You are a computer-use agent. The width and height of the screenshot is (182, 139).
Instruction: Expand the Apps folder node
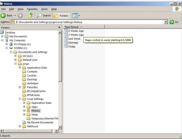click(x=24, y=107)
